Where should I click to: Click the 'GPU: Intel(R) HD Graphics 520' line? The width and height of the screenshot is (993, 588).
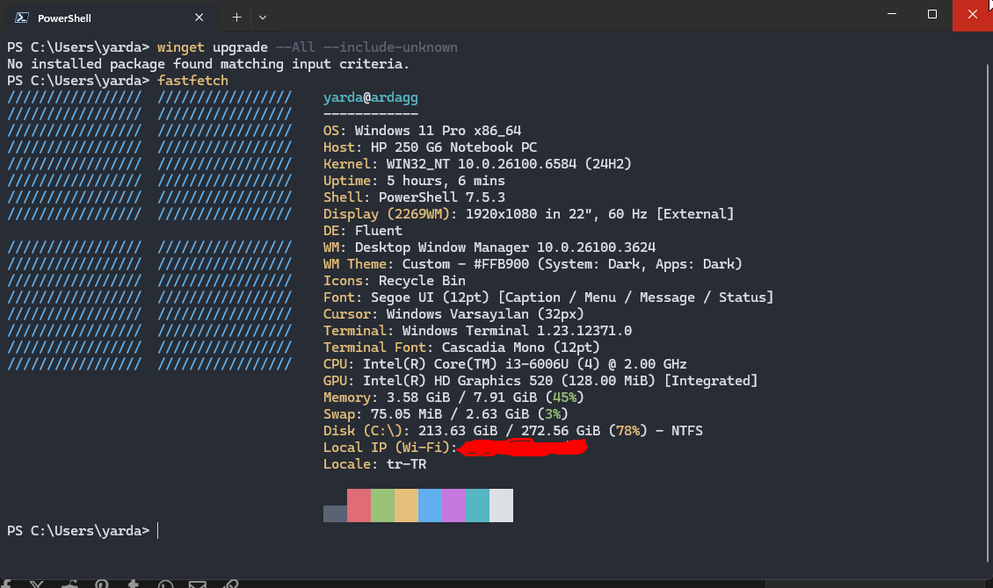[540, 381]
